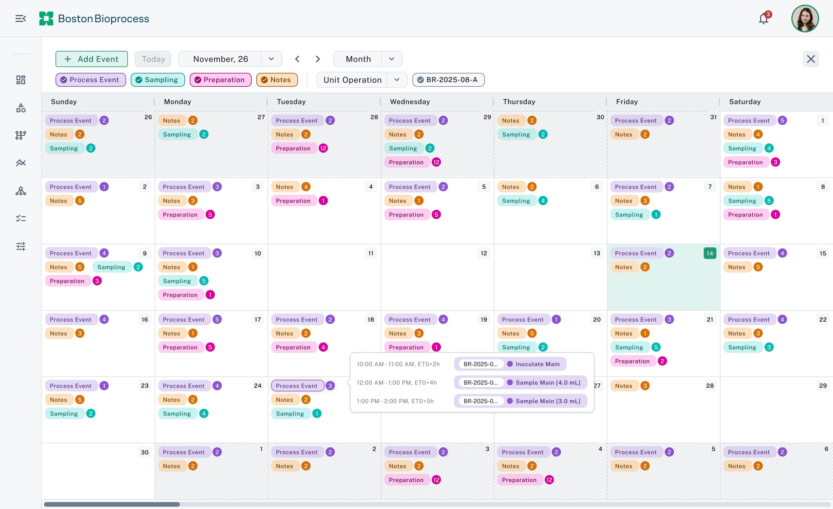Go to the previous month with the arrow
This screenshot has height=509, width=833.
coord(297,59)
